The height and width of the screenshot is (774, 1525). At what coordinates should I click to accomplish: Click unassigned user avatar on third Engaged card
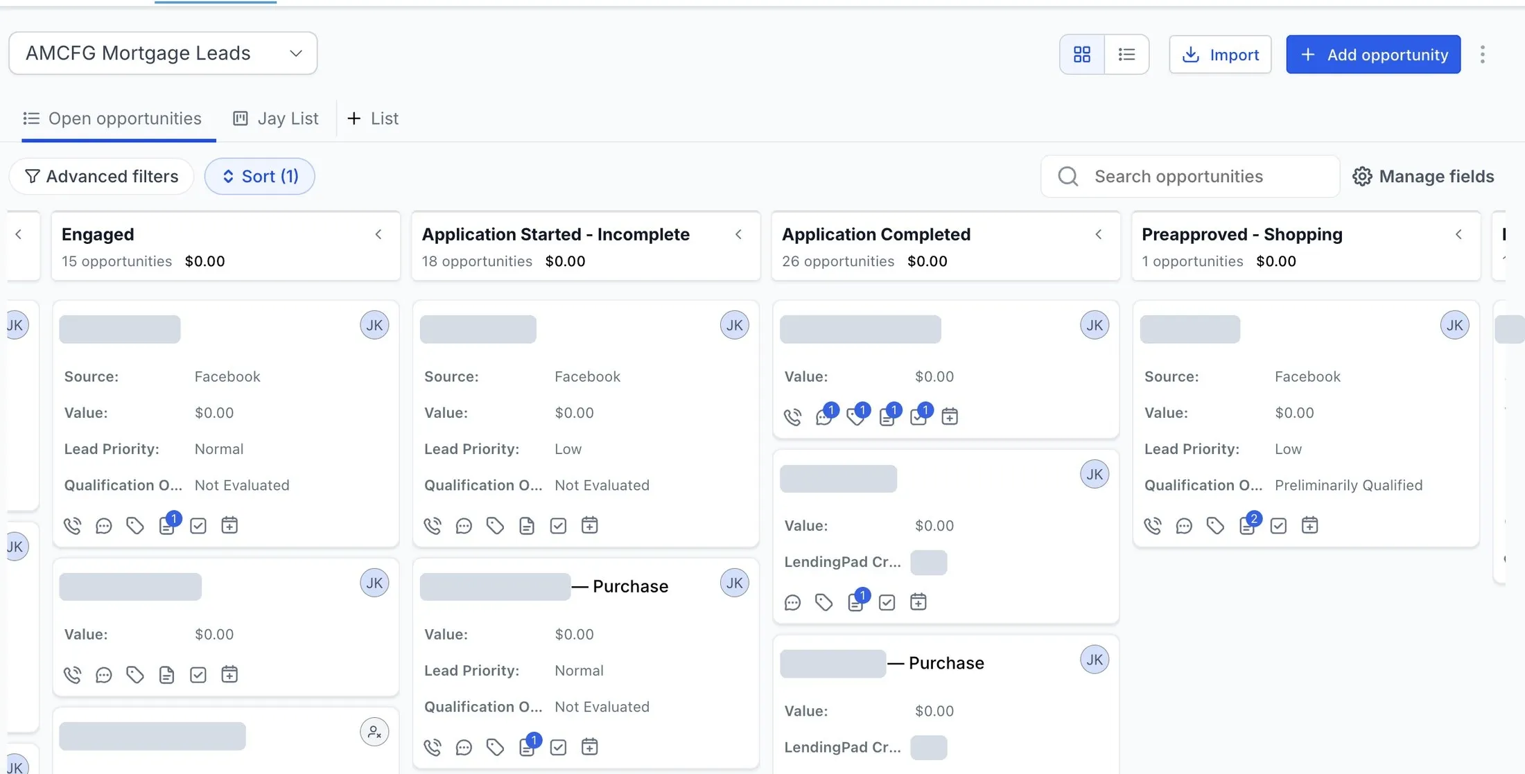[x=374, y=732]
